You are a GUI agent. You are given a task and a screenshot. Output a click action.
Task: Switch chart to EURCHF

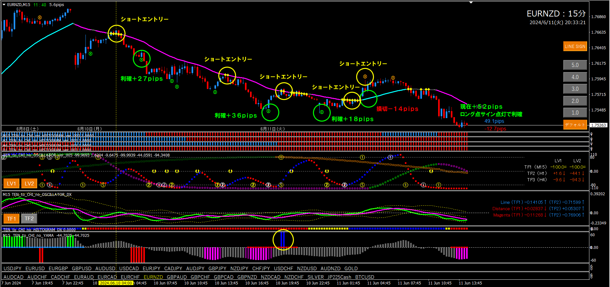130,277
